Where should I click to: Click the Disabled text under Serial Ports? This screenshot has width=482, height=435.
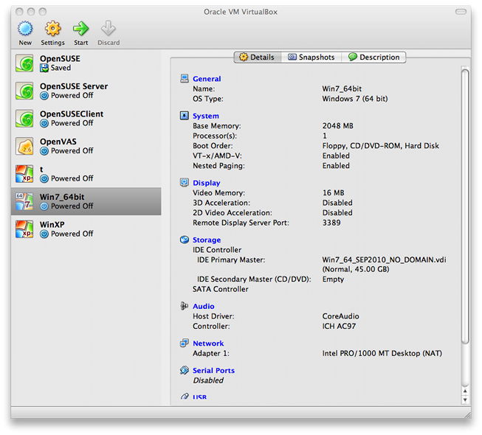click(x=208, y=380)
